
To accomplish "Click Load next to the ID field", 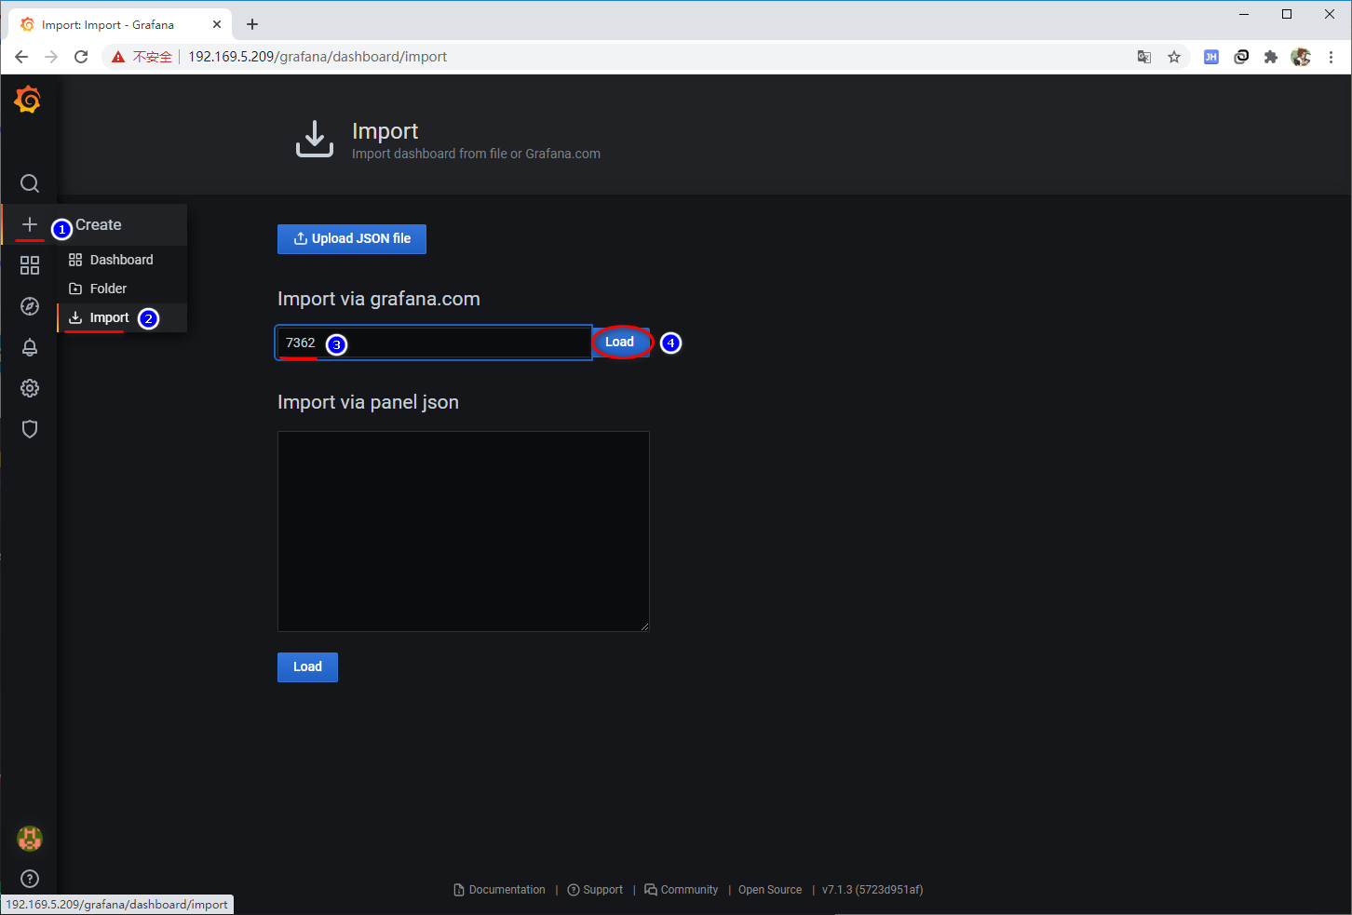I will pyautogui.click(x=620, y=342).
